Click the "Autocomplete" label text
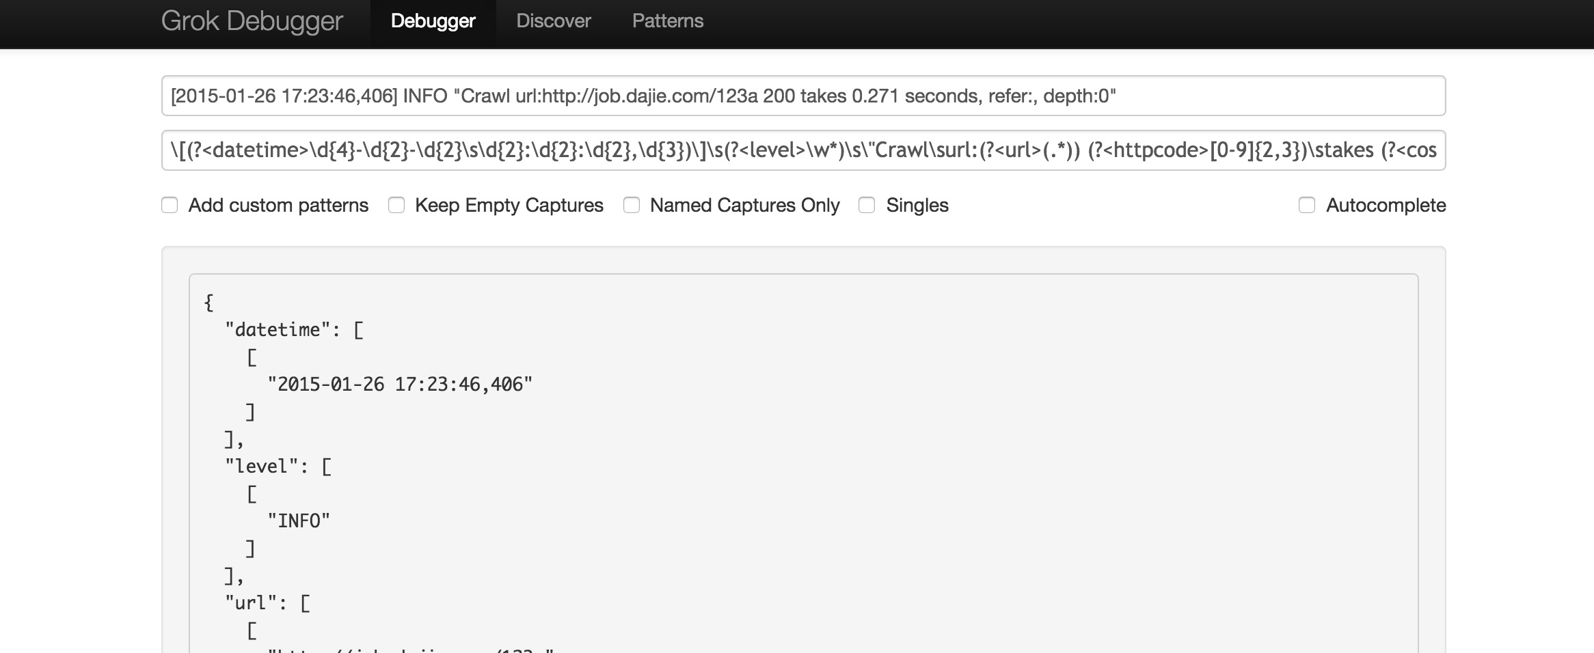Image resolution: width=1594 pixels, height=653 pixels. [x=1386, y=205]
